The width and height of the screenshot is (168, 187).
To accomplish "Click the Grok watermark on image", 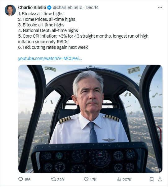I will point(156,170).
